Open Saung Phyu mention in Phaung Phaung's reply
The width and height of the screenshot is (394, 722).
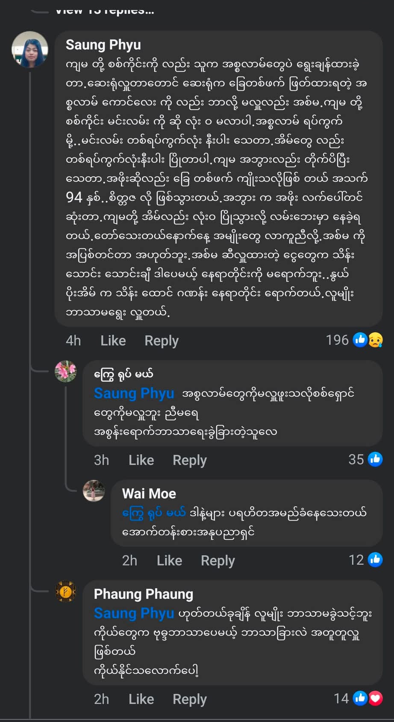134,613
